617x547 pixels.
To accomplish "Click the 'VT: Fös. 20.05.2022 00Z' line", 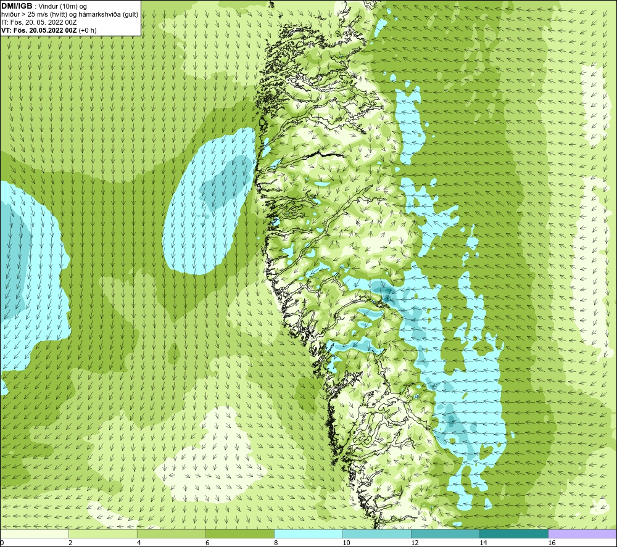I will (x=39, y=30).
